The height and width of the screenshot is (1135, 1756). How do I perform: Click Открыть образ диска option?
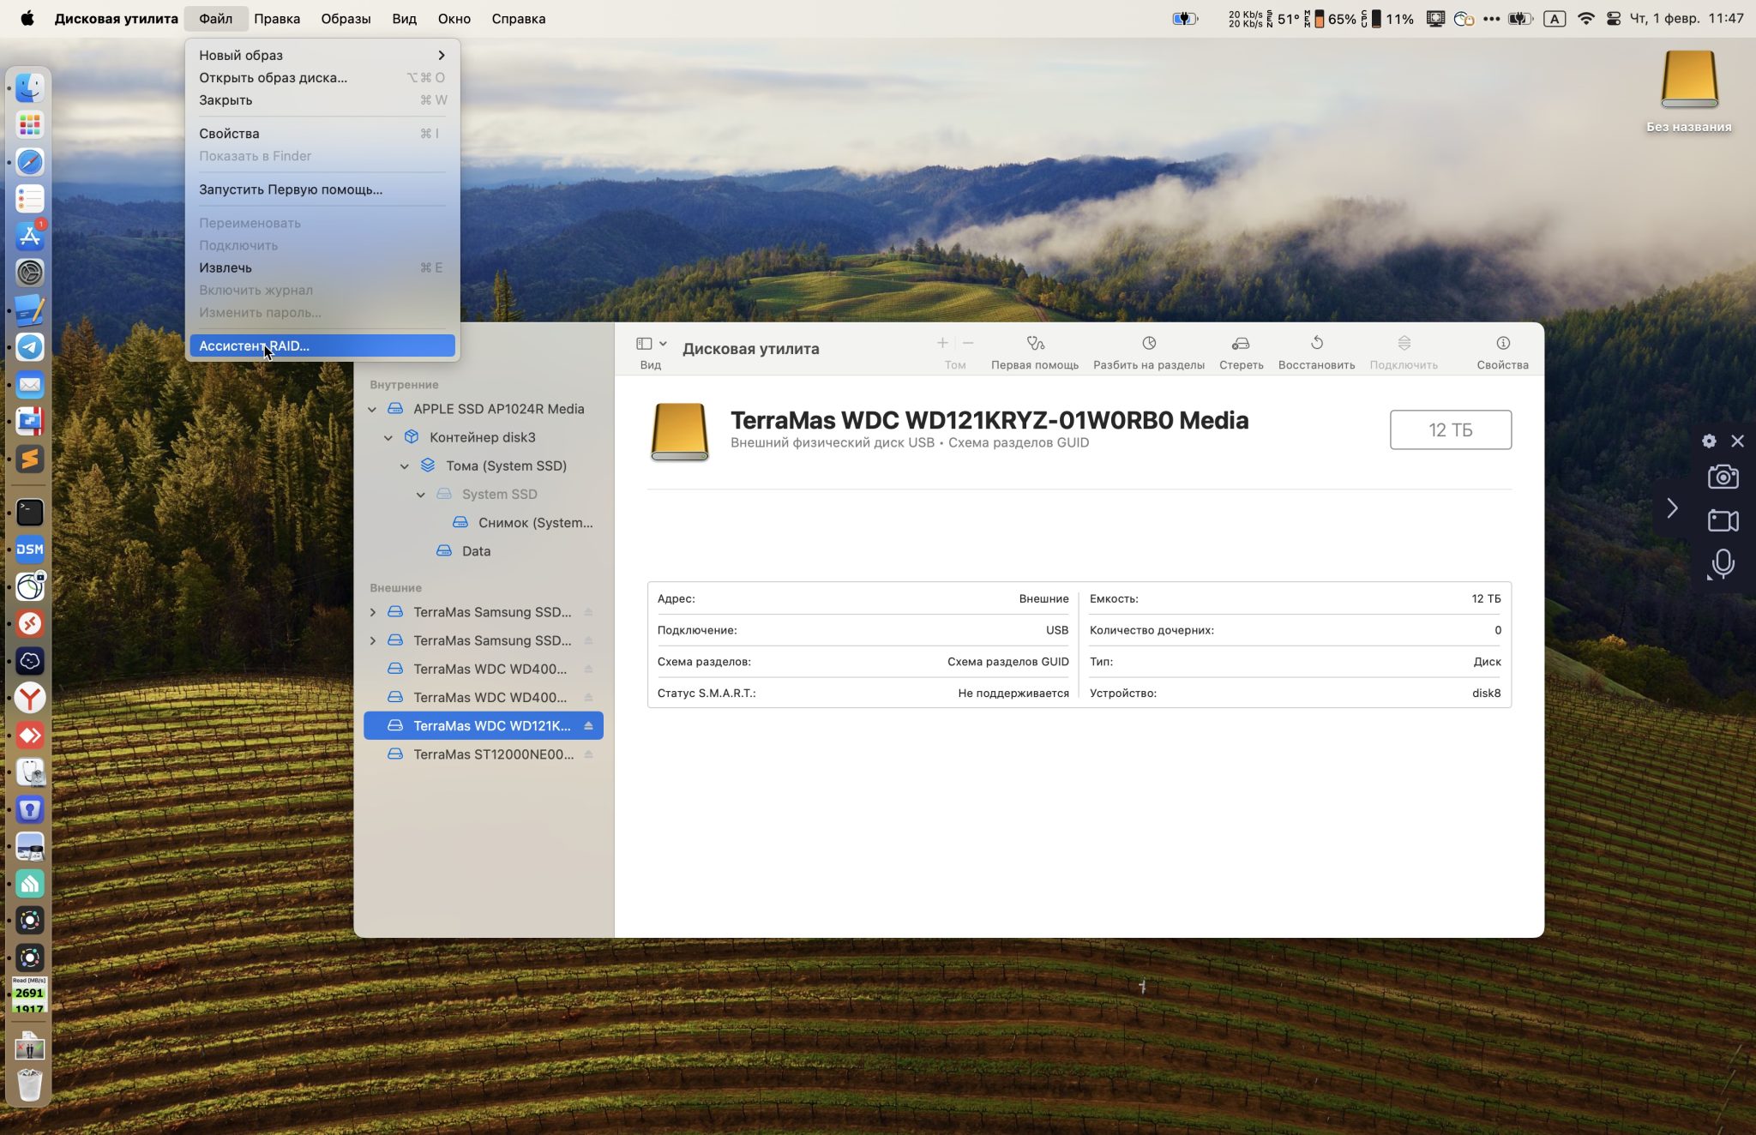273,77
